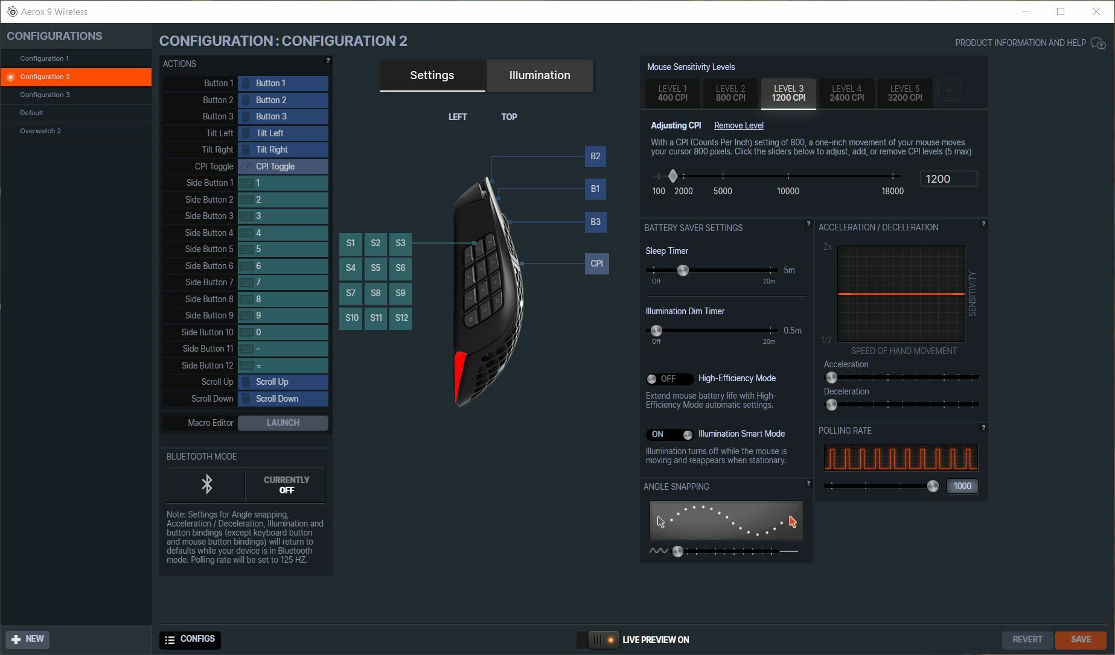Image resolution: width=1115 pixels, height=655 pixels.
Task: Click the Remove Level link
Action: [x=738, y=125]
